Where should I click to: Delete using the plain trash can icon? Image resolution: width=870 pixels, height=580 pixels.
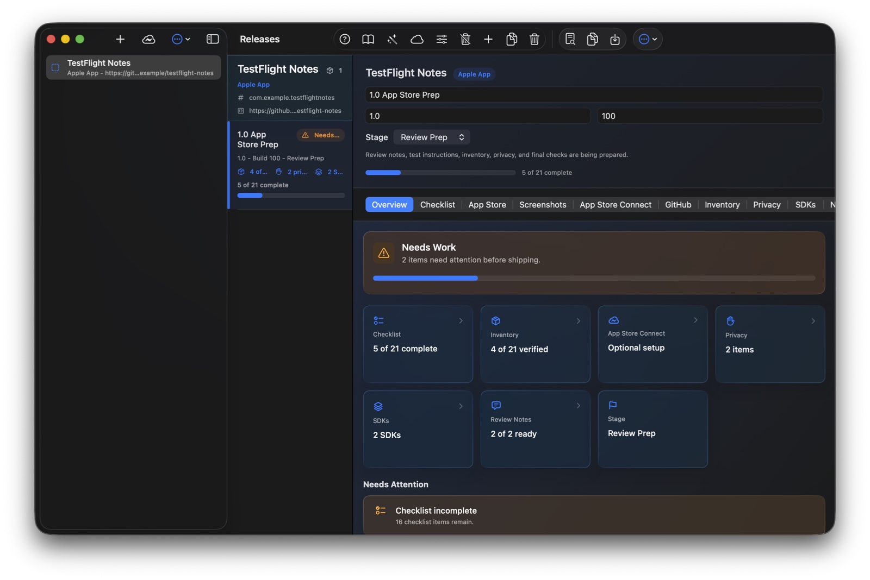[x=535, y=39]
